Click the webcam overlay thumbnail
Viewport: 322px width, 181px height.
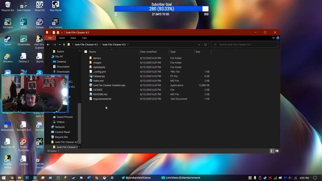click(35, 94)
